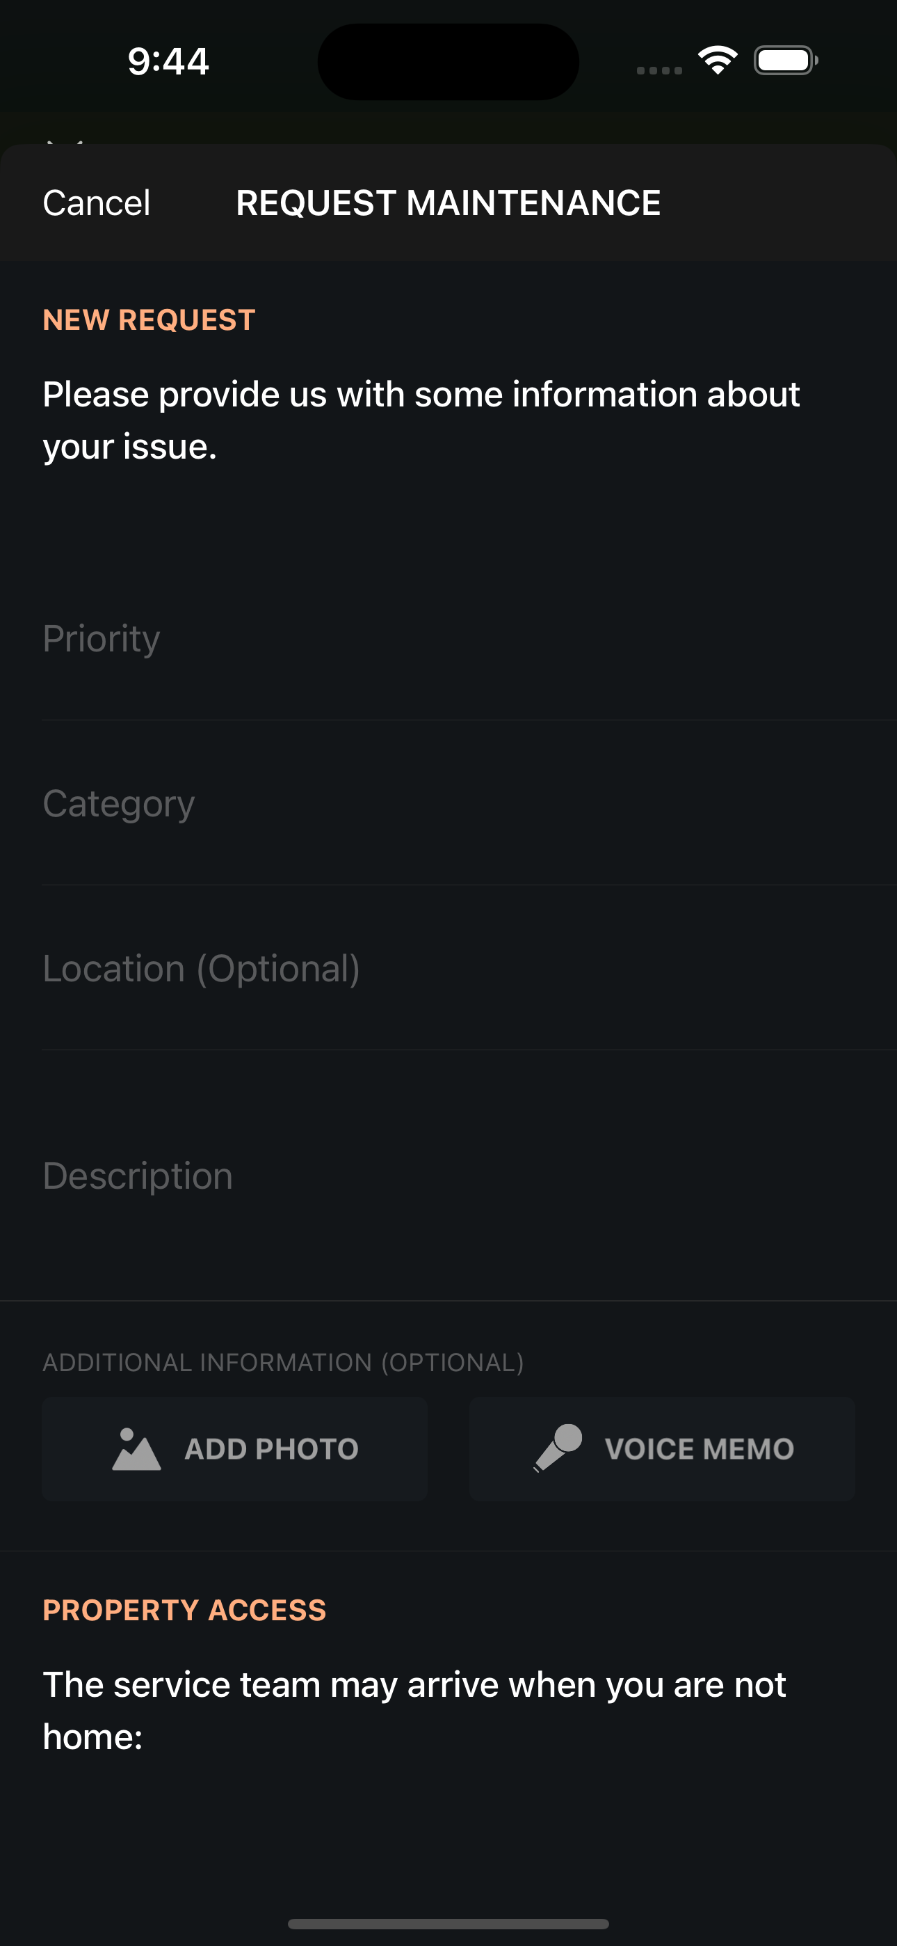Image resolution: width=897 pixels, height=1946 pixels.
Task: Tap the microphone icon for Voice Memo
Action: click(557, 1448)
